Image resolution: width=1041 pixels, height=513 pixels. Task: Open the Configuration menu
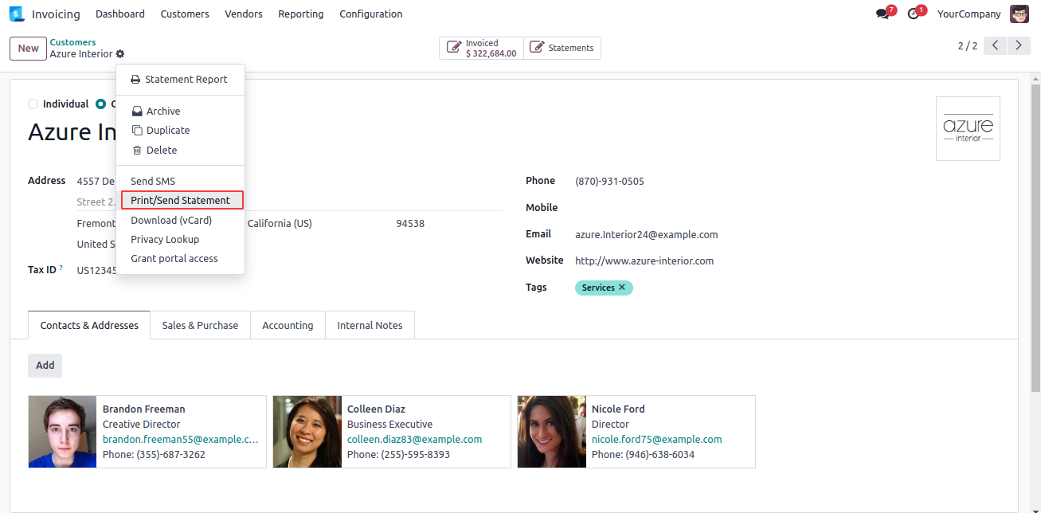(371, 14)
